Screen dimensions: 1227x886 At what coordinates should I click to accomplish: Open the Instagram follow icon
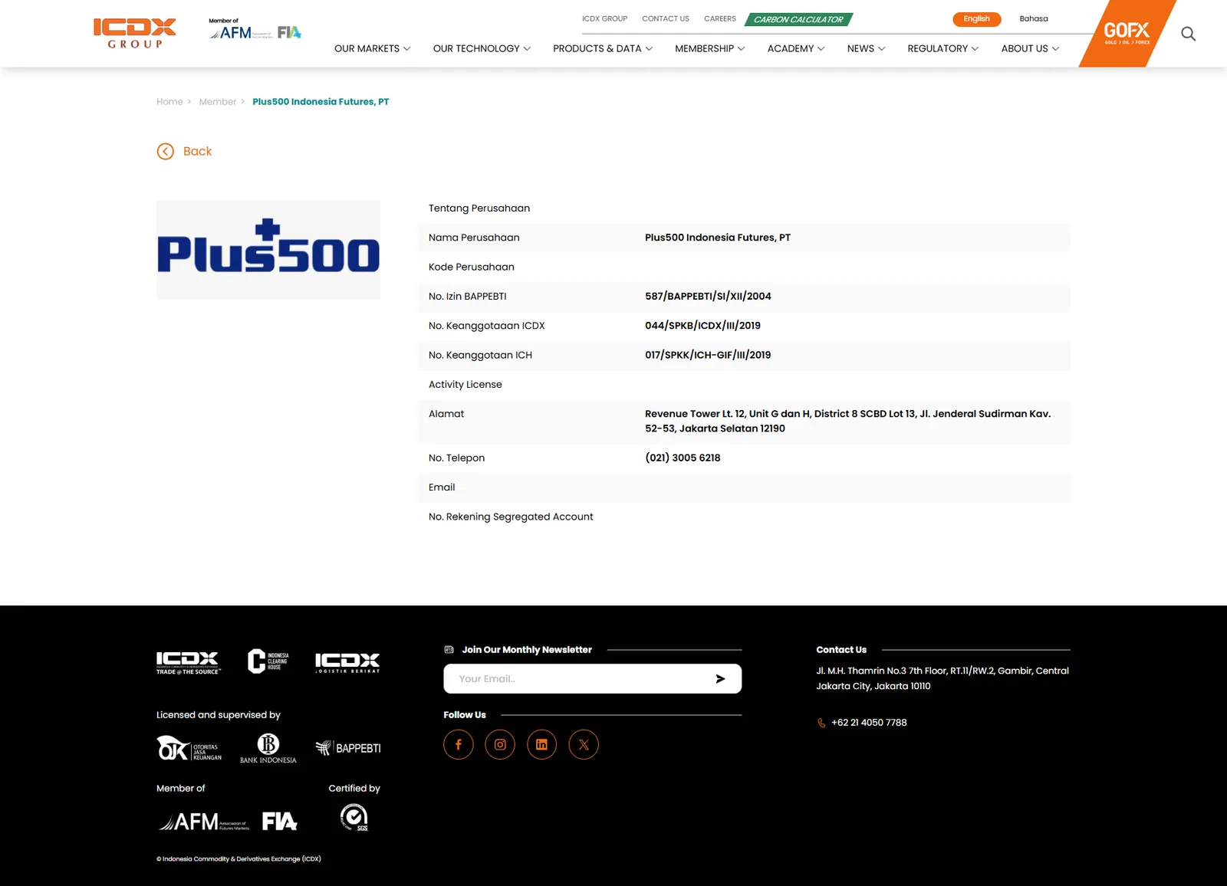(500, 744)
